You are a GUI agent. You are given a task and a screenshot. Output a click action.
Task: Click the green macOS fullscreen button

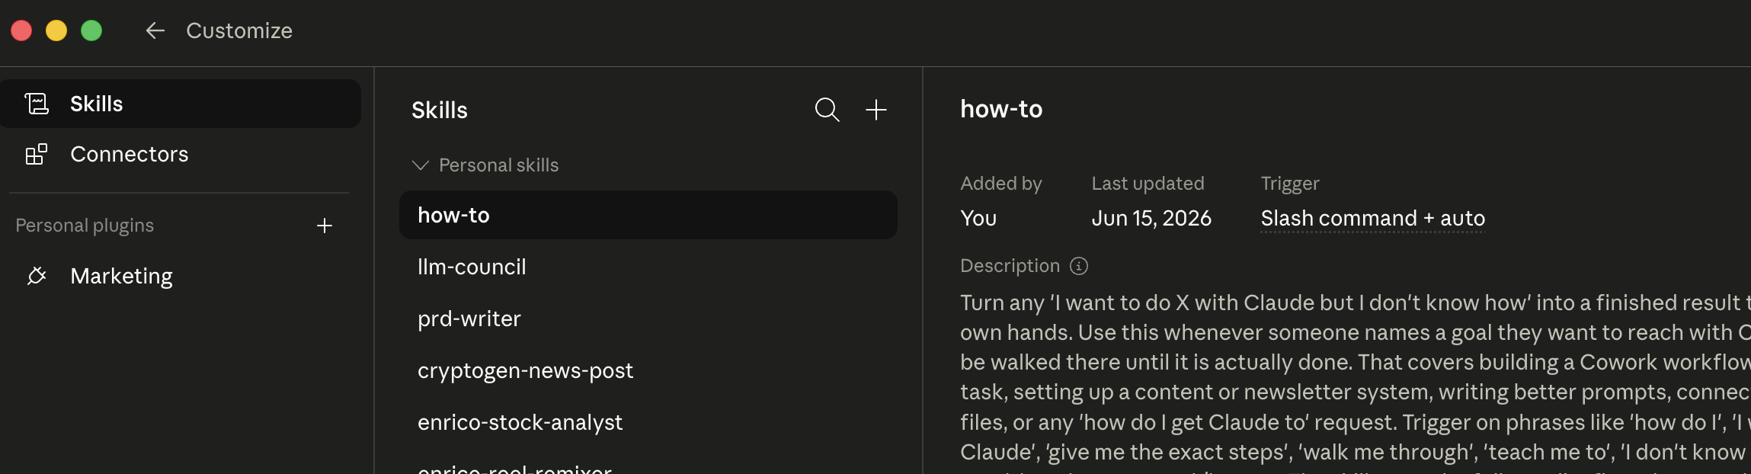pyautogui.click(x=91, y=30)
